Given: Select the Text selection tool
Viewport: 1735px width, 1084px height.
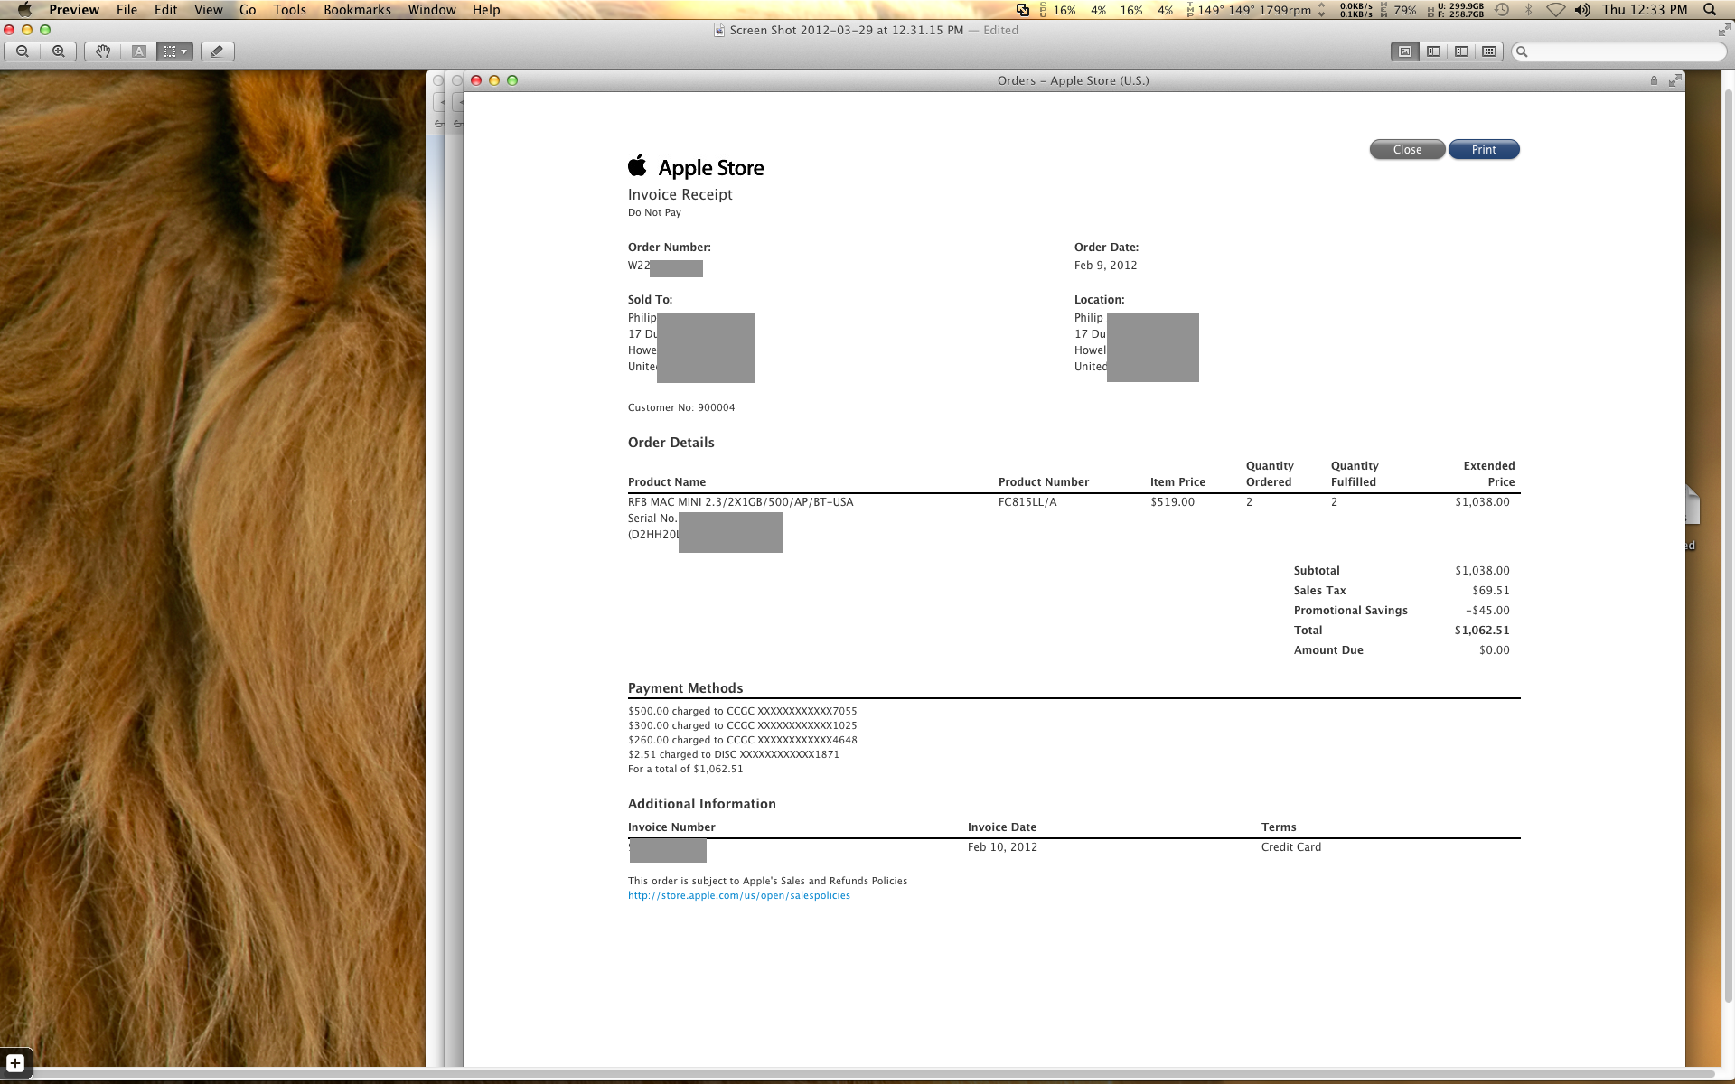Looking at the screenshot, I should point(139,51).
